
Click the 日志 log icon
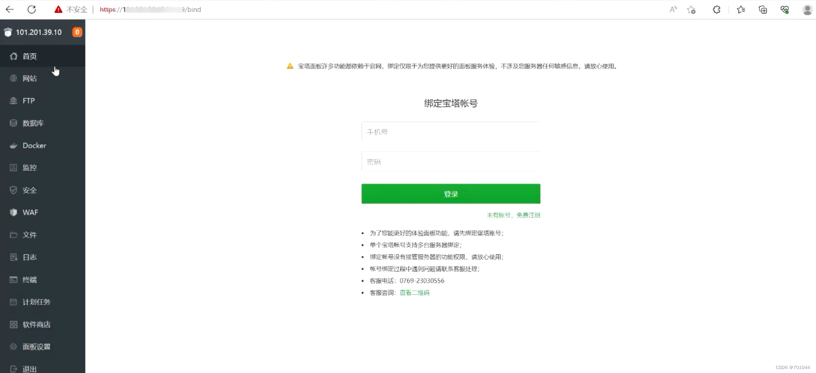point(14,257)
